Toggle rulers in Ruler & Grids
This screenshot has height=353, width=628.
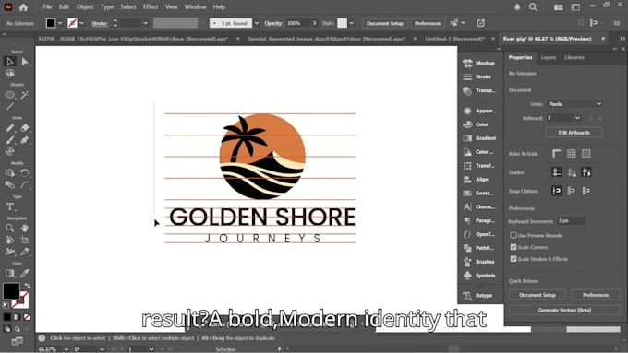coord(556,154)
